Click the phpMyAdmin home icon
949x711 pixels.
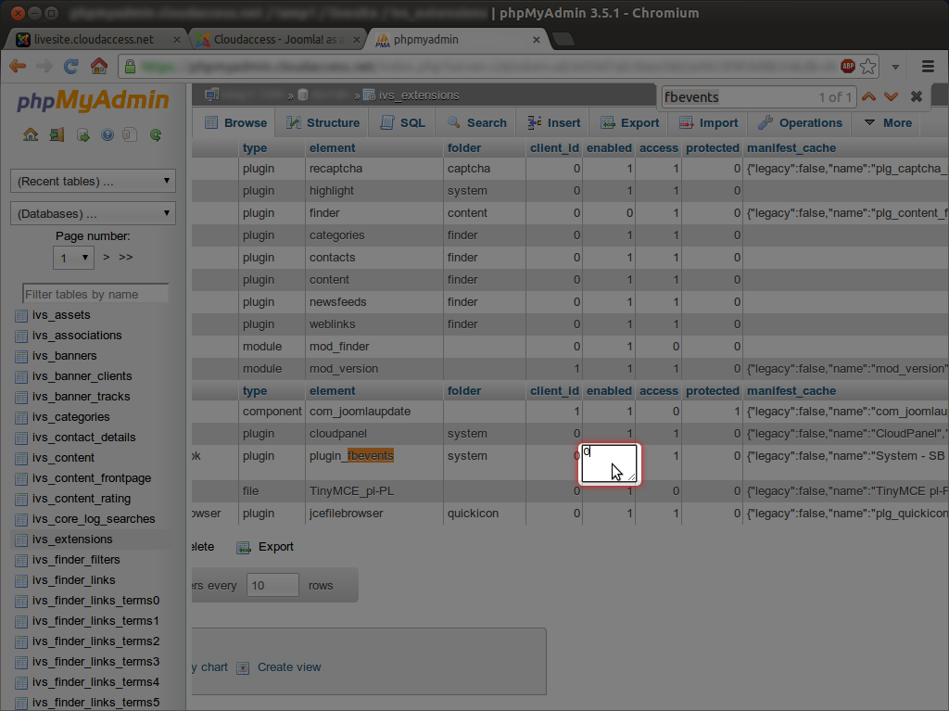[x=31, y=134]
